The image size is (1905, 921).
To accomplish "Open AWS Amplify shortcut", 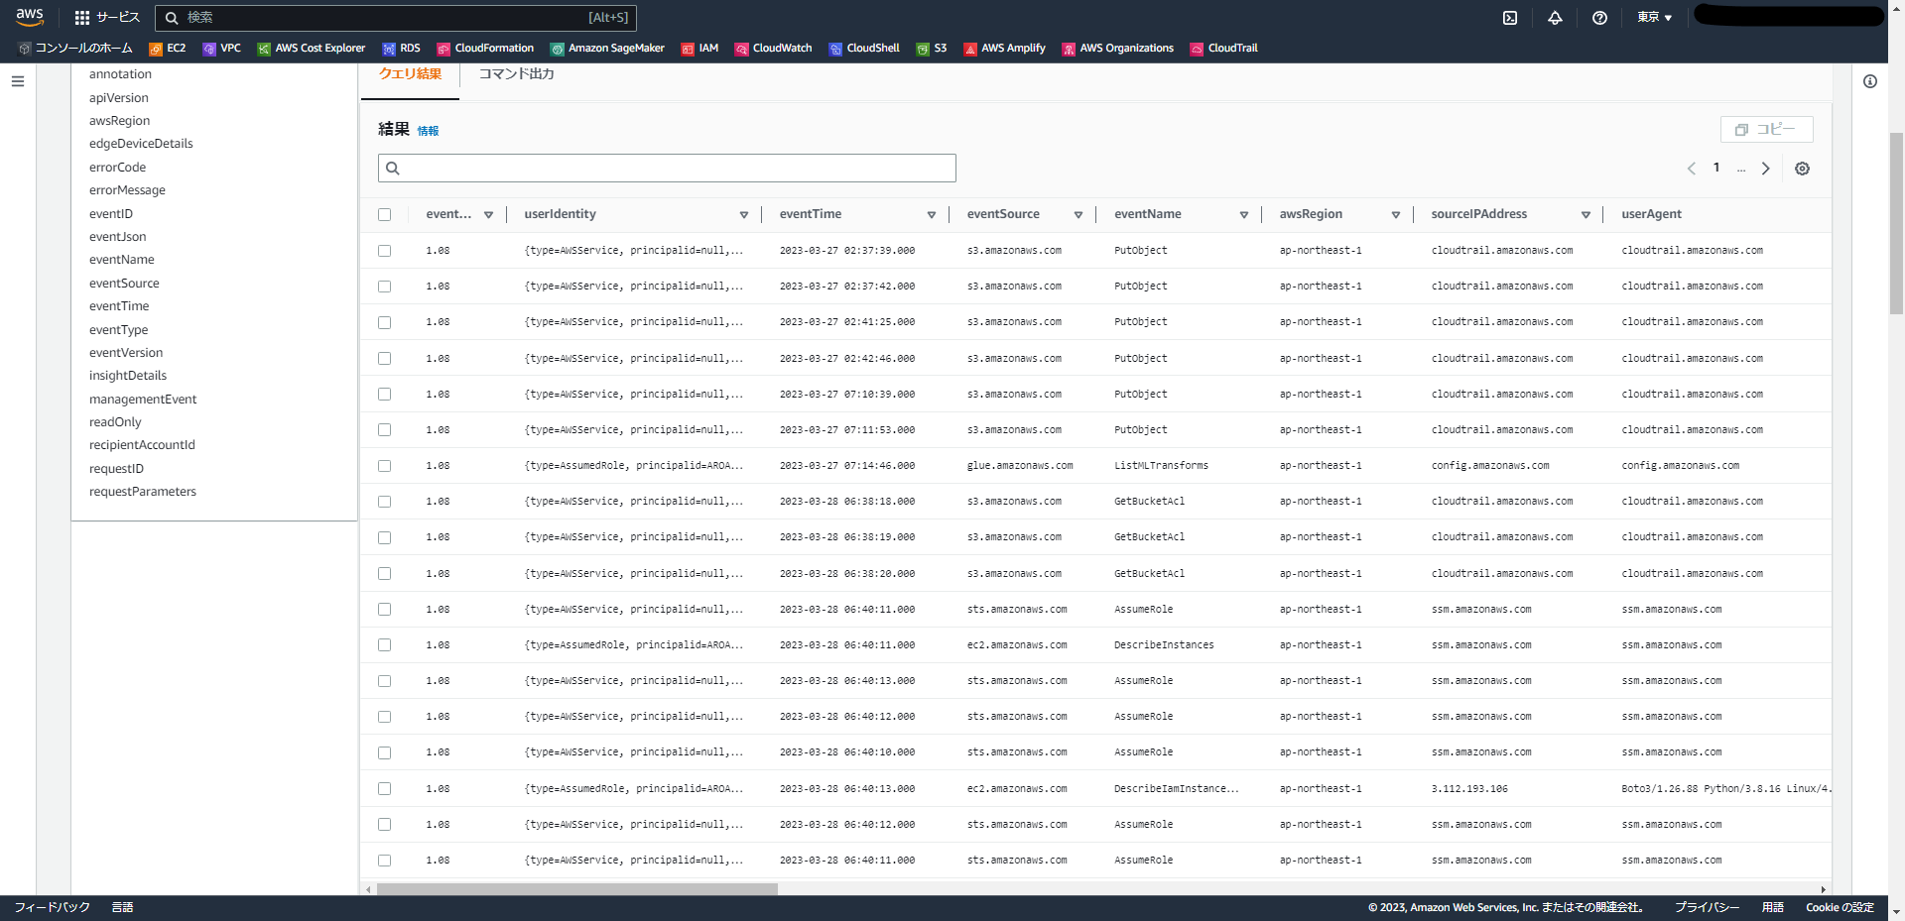I will click(1005, 49).
